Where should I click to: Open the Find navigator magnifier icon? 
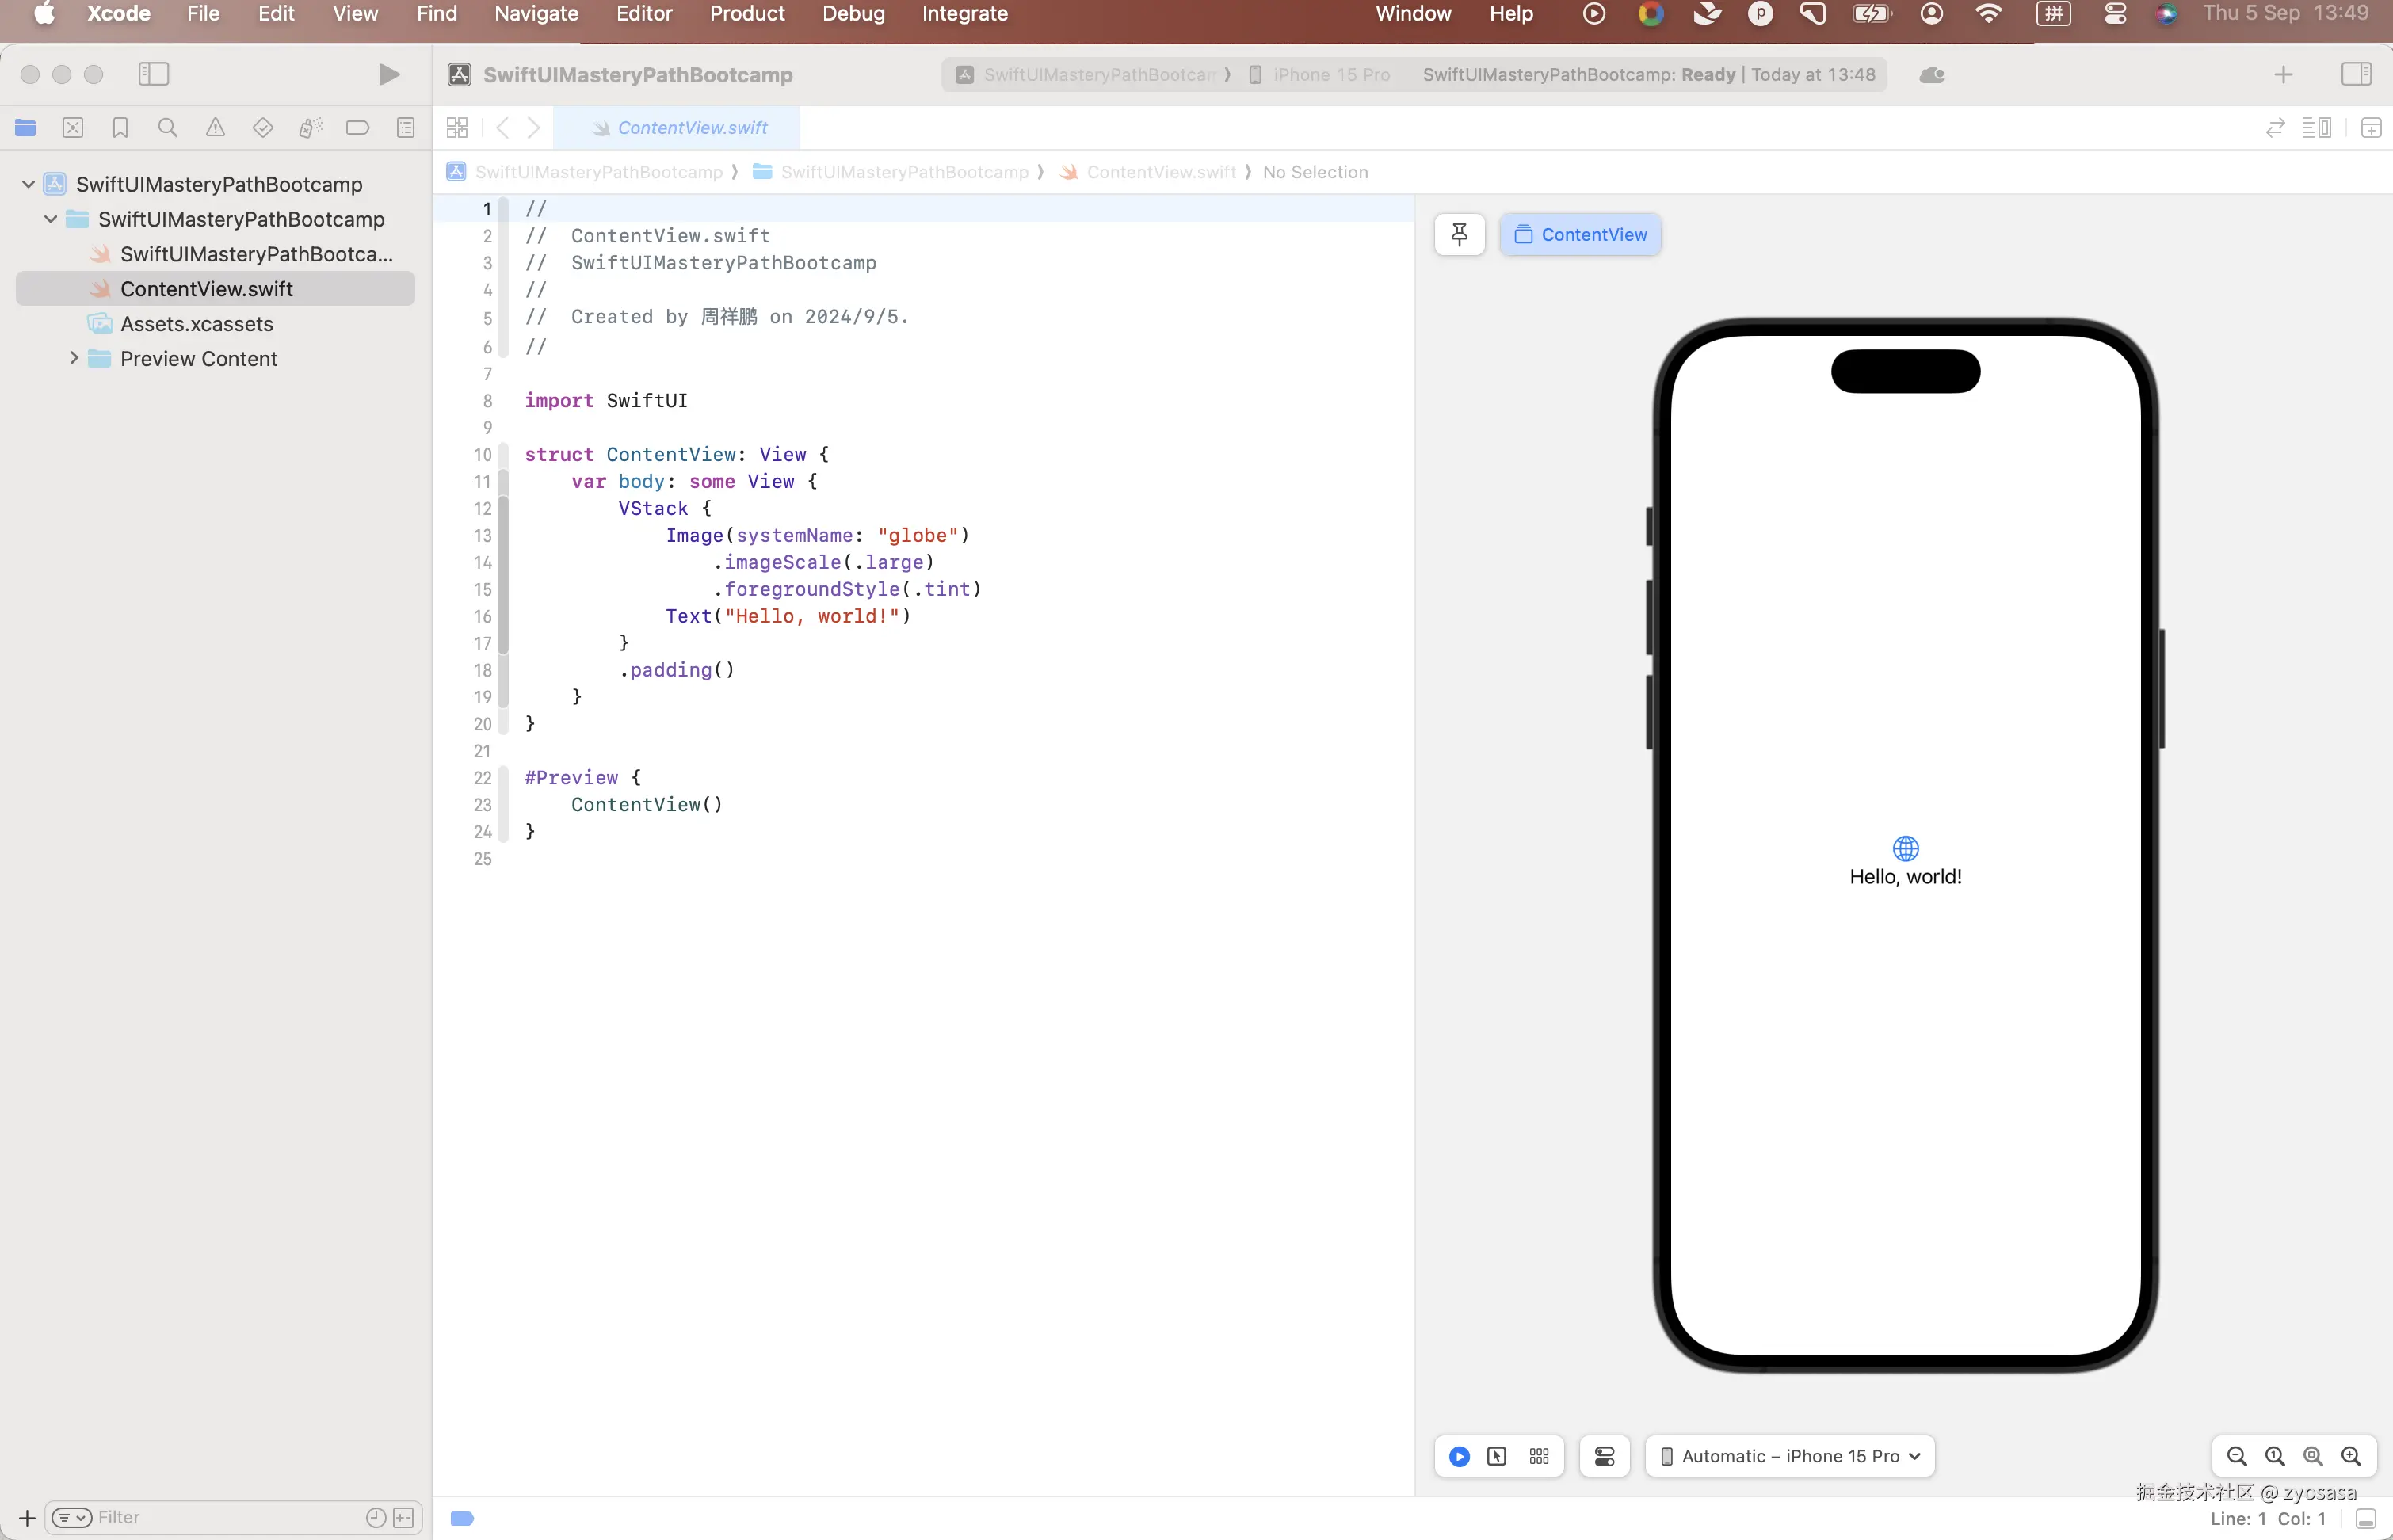pyautogui.click(x=167, y=128)
